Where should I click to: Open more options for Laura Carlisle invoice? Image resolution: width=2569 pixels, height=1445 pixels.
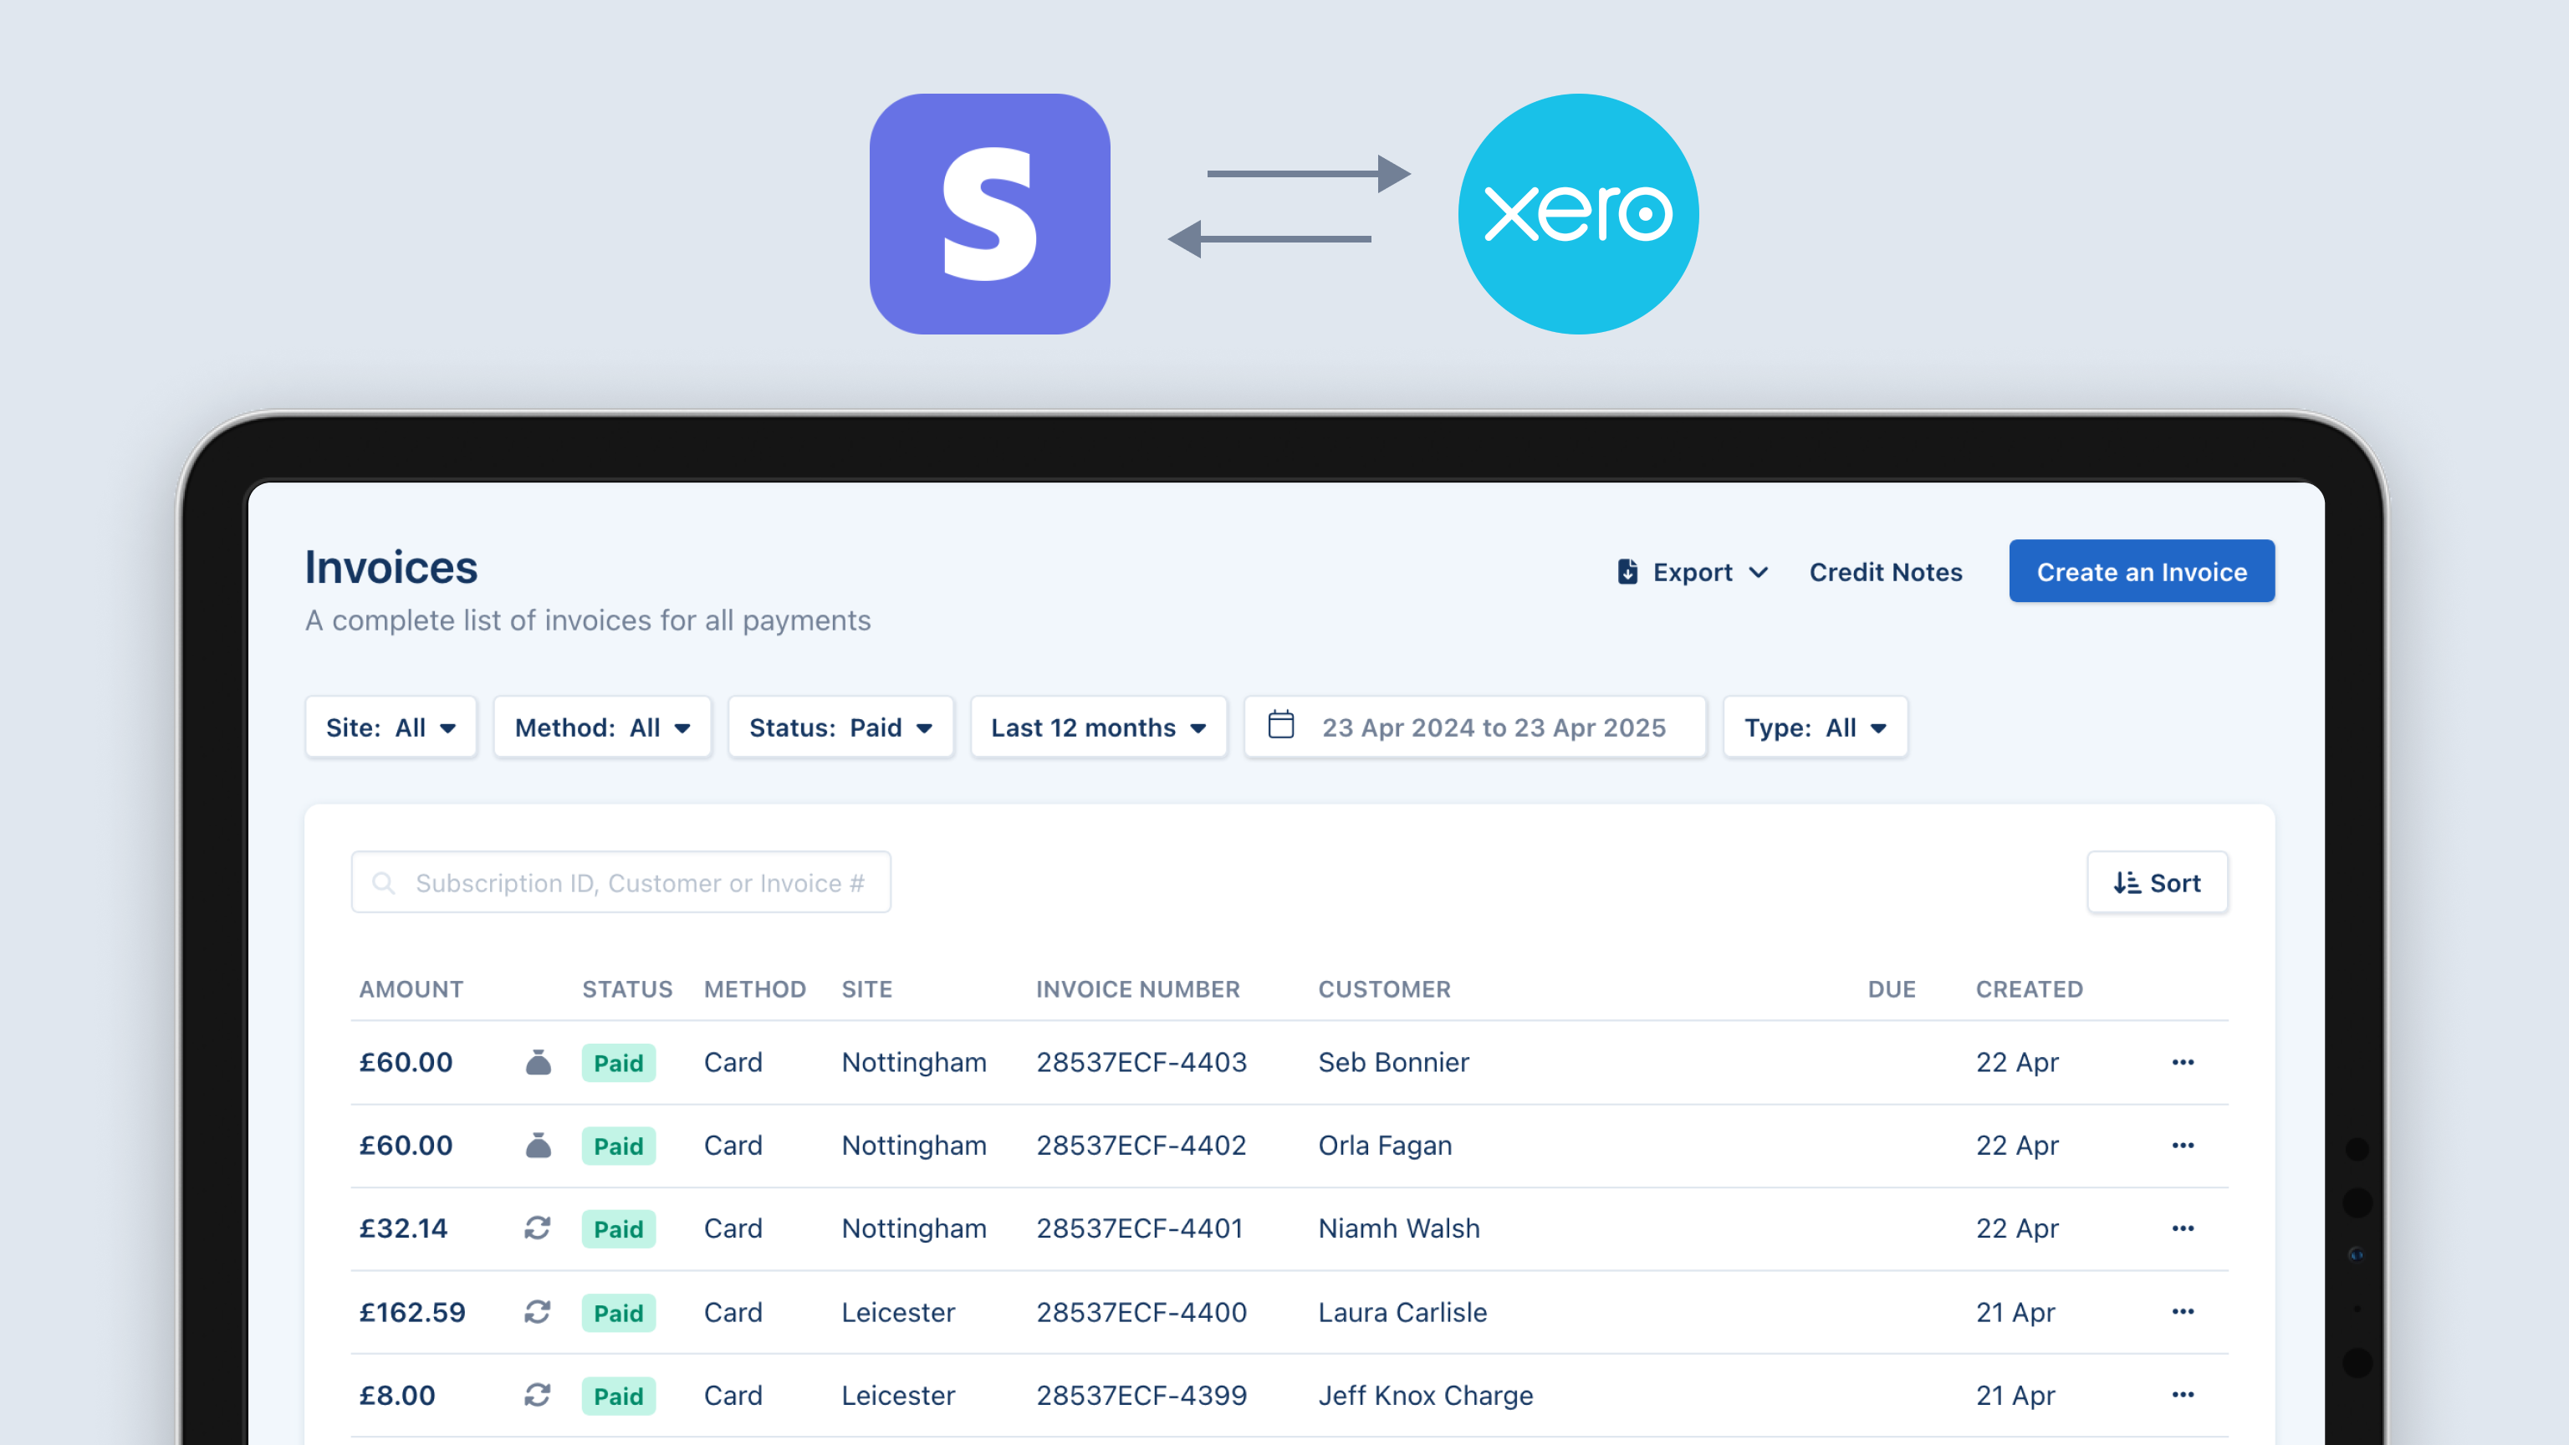click(x=2182, y=1311)
